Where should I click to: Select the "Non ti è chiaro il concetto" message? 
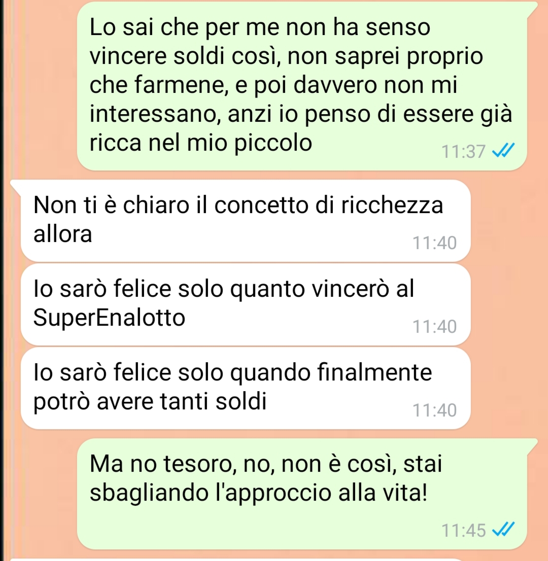click(x=246, y=221)
